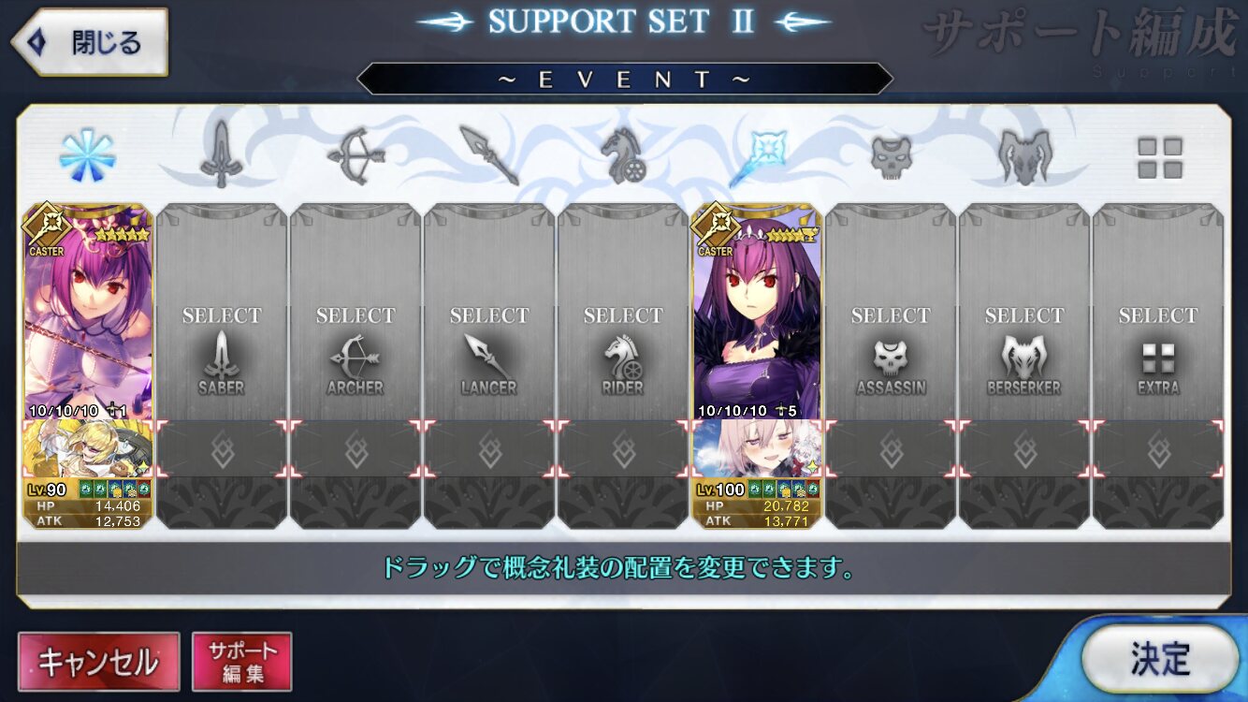
Task: Select the Rider class horse icon
Action: pyautogui.click(x=623, y=155)
